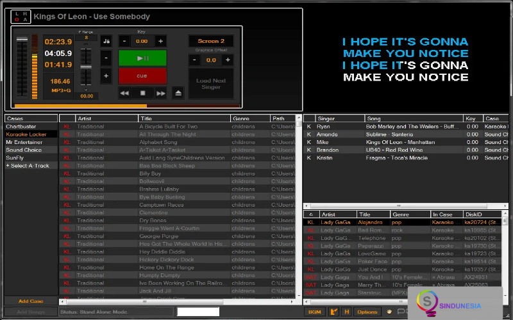The image size is (513, 320).
Task: Click the rewind button
Action: click(124, 93)
